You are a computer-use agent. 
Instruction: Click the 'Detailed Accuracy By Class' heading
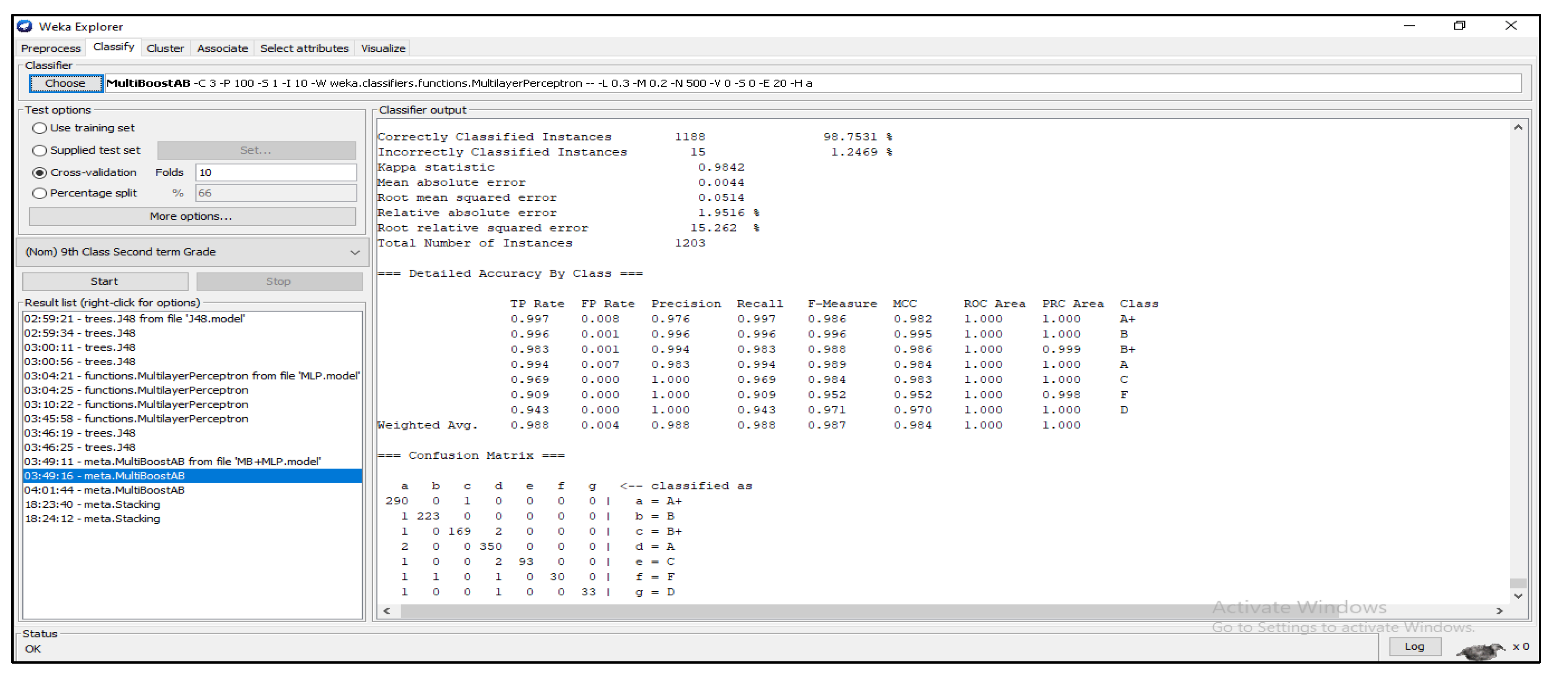pos(510,274)
